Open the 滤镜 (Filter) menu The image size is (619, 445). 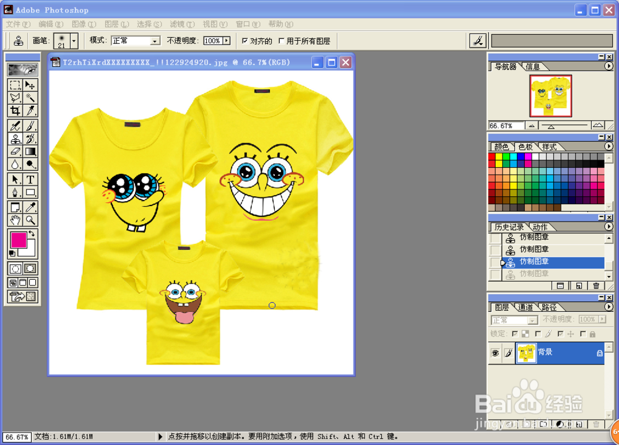click(182, 24)
